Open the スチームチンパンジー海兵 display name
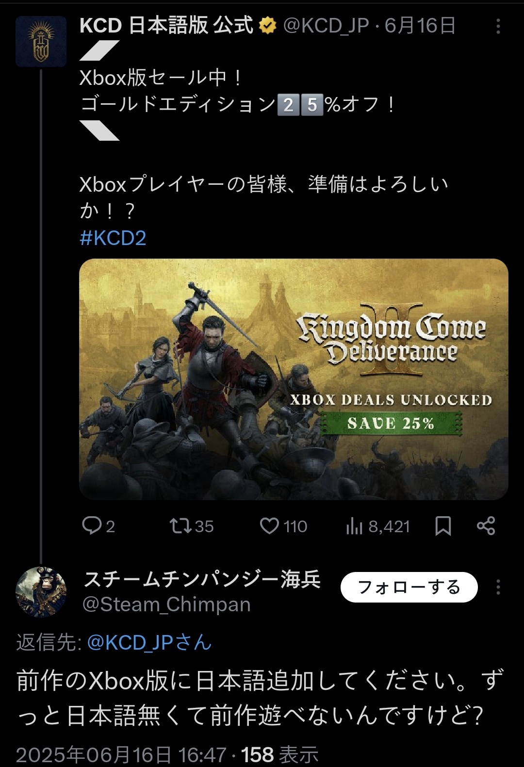The height and width of the screenshot is (767, 524). click(x=202, y=579)
